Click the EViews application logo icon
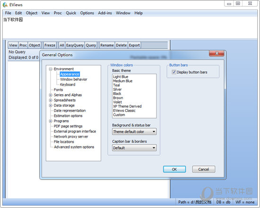The image size is (260, 208). coord(5,5)
